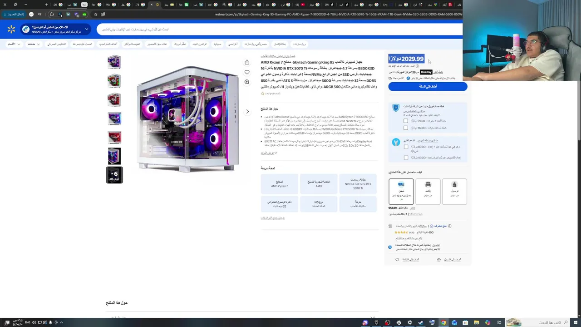Screen dimensions: 581x327
Task: Select Pickup fulfillment option
Action: pyautogui.click(x=428, y=191)
